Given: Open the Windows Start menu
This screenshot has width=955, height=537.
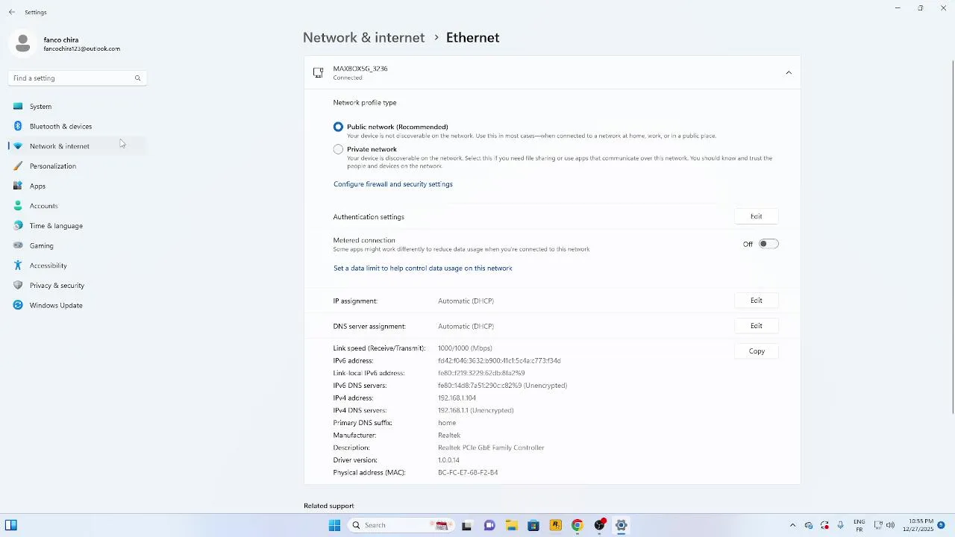Looking at the screenshot, I should (x=334, y=525).
